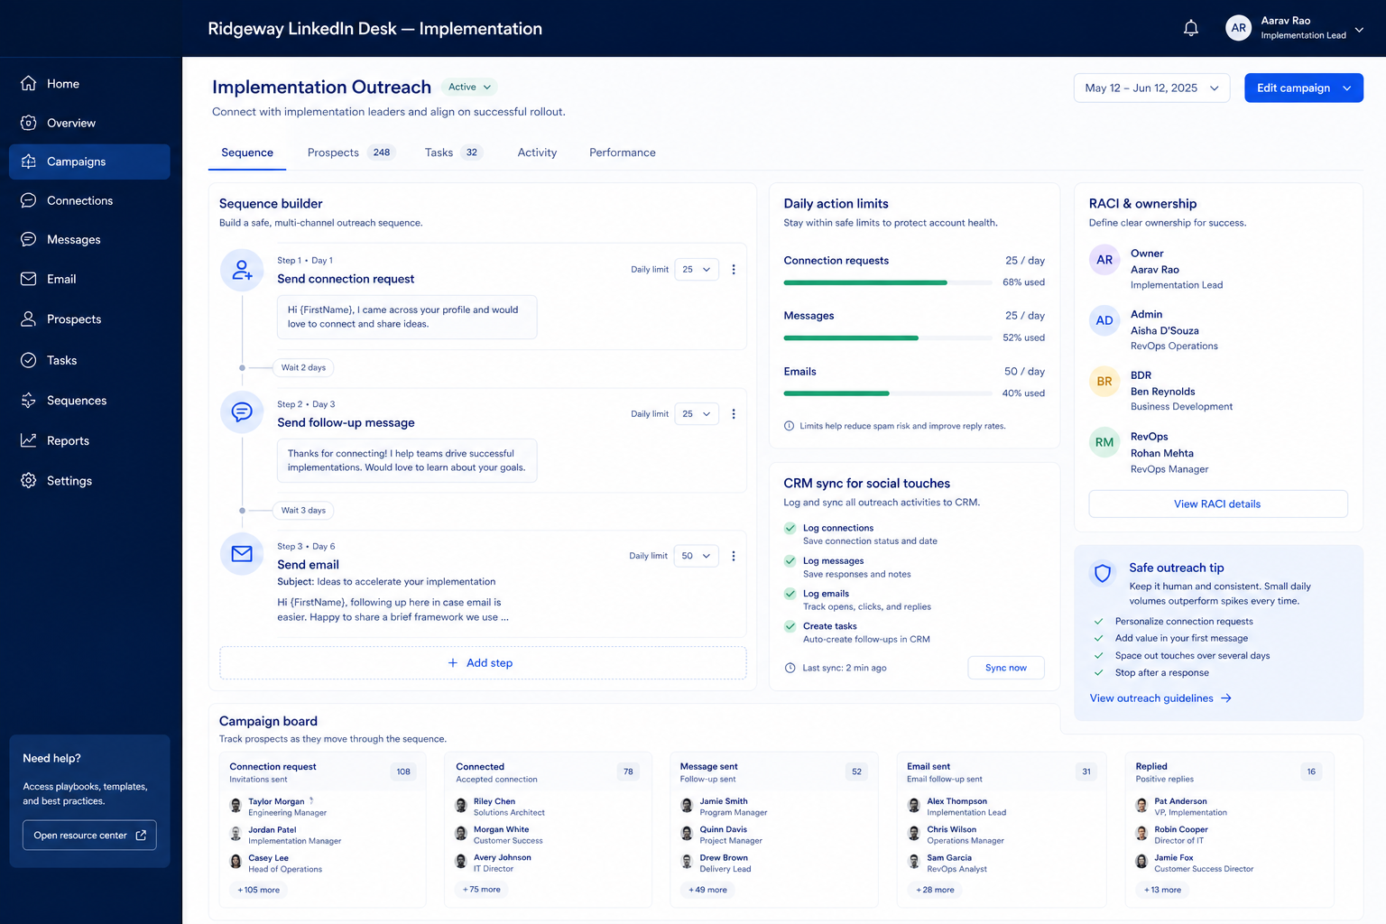Image resolution: width=1386 pixels, height=924 pixels.
Task: Click the Reports chart sidebar icon
Action: tap(29, 440)
